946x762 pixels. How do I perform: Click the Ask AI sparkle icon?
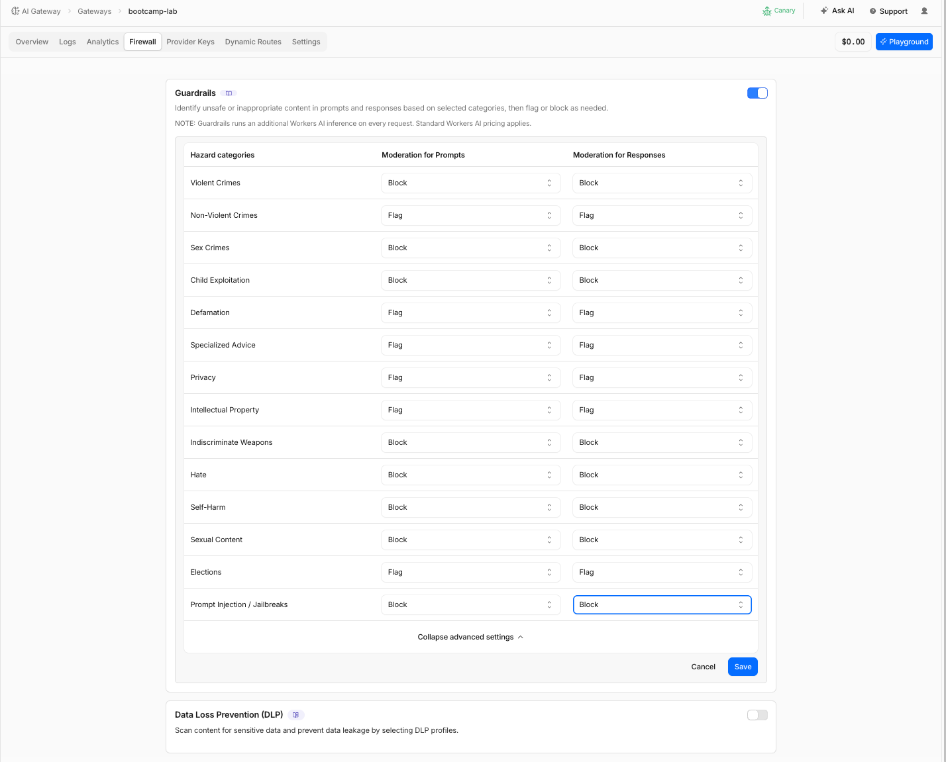pyautogui.click(x=824, y=11)
